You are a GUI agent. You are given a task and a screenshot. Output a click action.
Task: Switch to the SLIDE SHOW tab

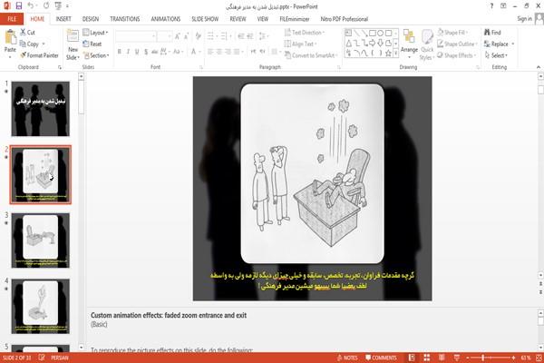pyautogui.click(x=205, y=19)
